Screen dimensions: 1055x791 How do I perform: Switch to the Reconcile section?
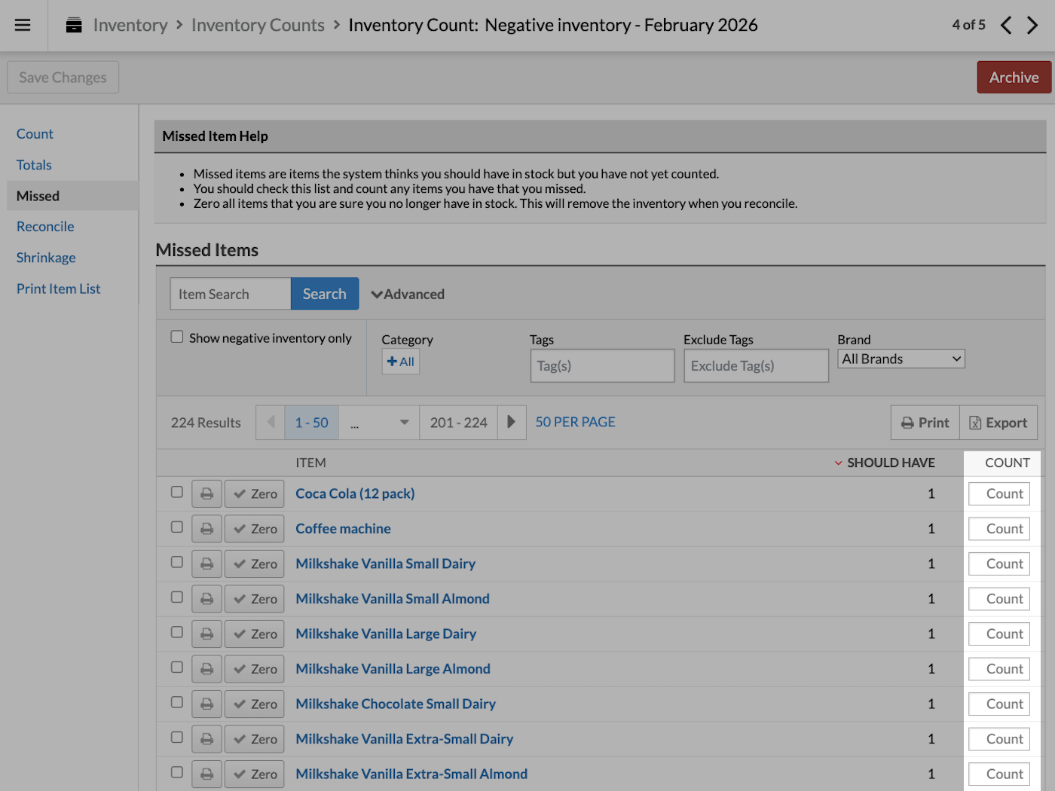tap(44, 226)
